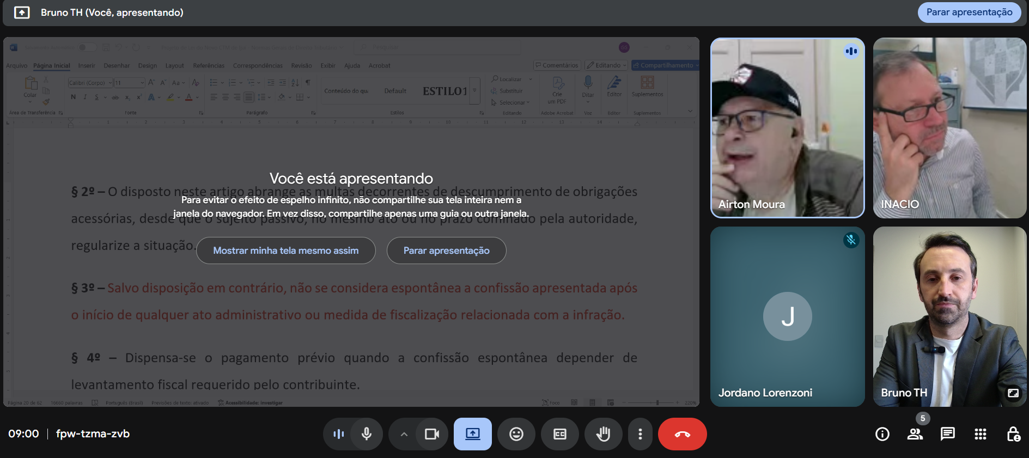This screenshot has height=458, width=1029.
Task: Click Colar paste icon in Word
Action: point(31,83)
